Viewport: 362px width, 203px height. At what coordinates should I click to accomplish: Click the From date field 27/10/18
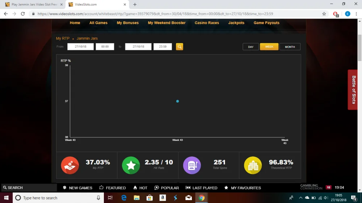click(81, 47)
